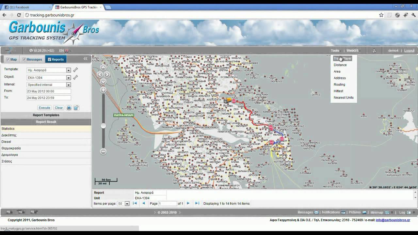Expand the WebGIS menu

tap(353, 51)
